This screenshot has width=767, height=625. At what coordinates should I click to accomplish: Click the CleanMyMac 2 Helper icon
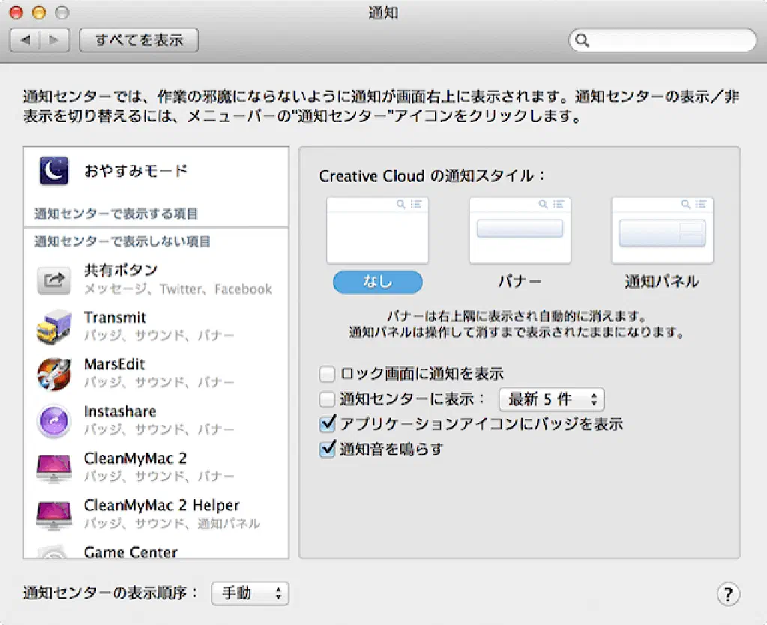tap(54, 514)
